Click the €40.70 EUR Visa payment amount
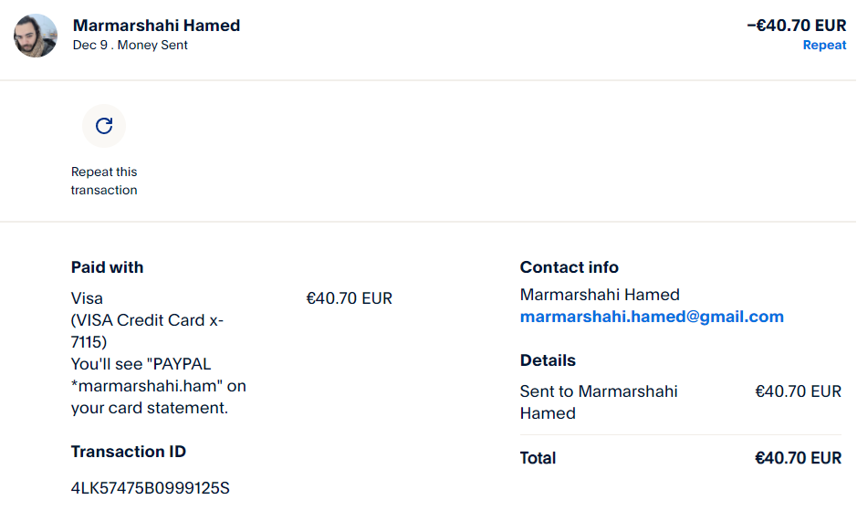The width and height of the screenshot is (857, 521). pyautogui.click(x=349, y=298)
